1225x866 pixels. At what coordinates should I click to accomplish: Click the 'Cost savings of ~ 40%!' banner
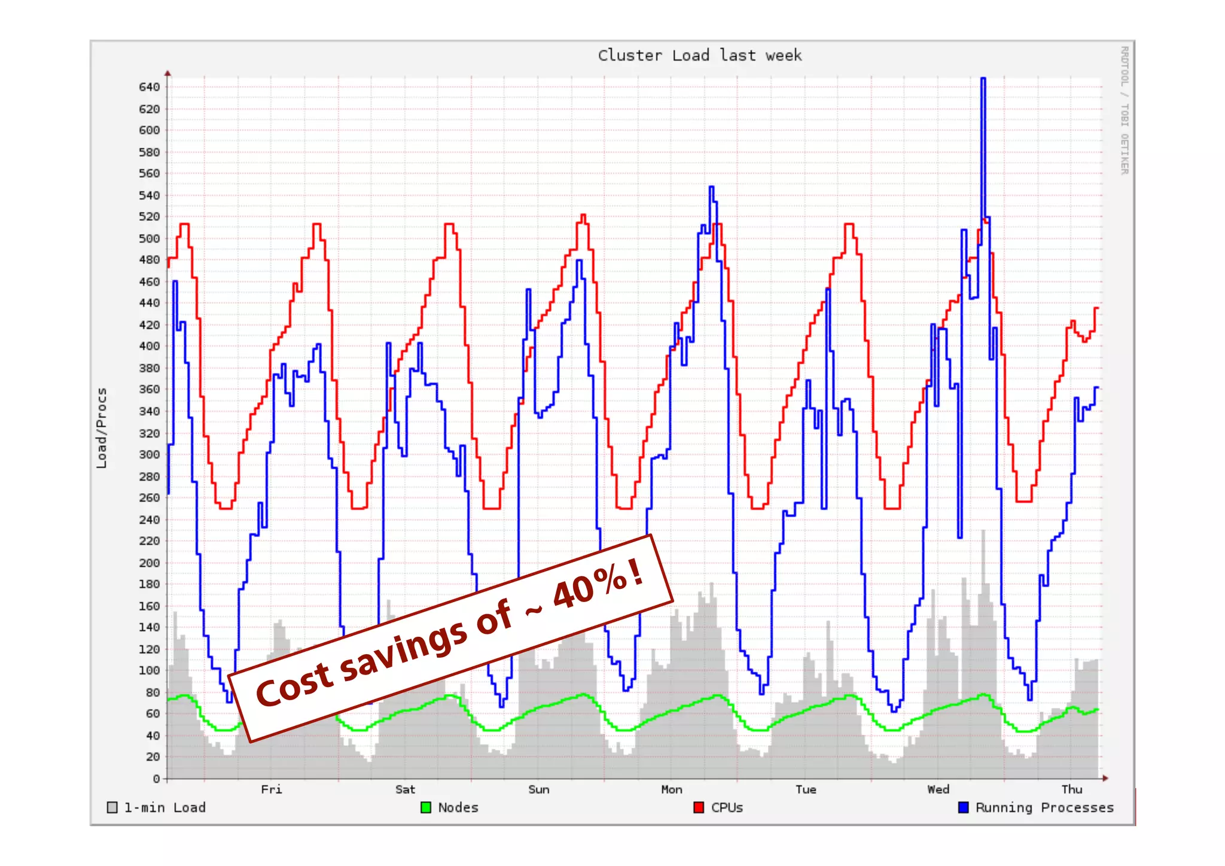click(451, 639)
